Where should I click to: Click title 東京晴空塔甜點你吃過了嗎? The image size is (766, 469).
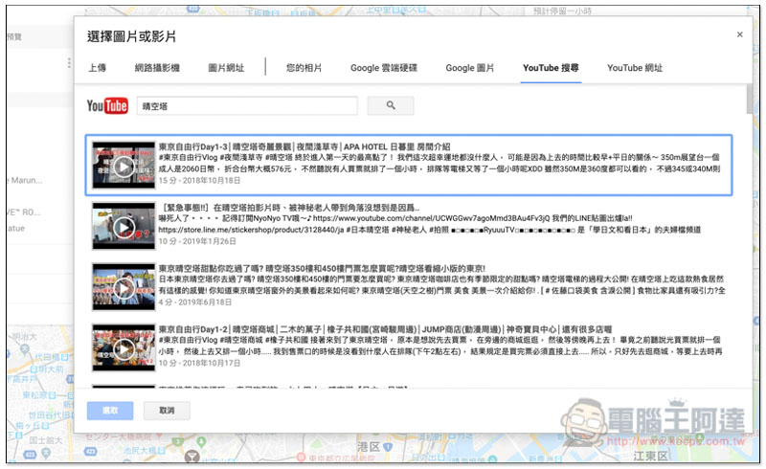tap(322, 268)
